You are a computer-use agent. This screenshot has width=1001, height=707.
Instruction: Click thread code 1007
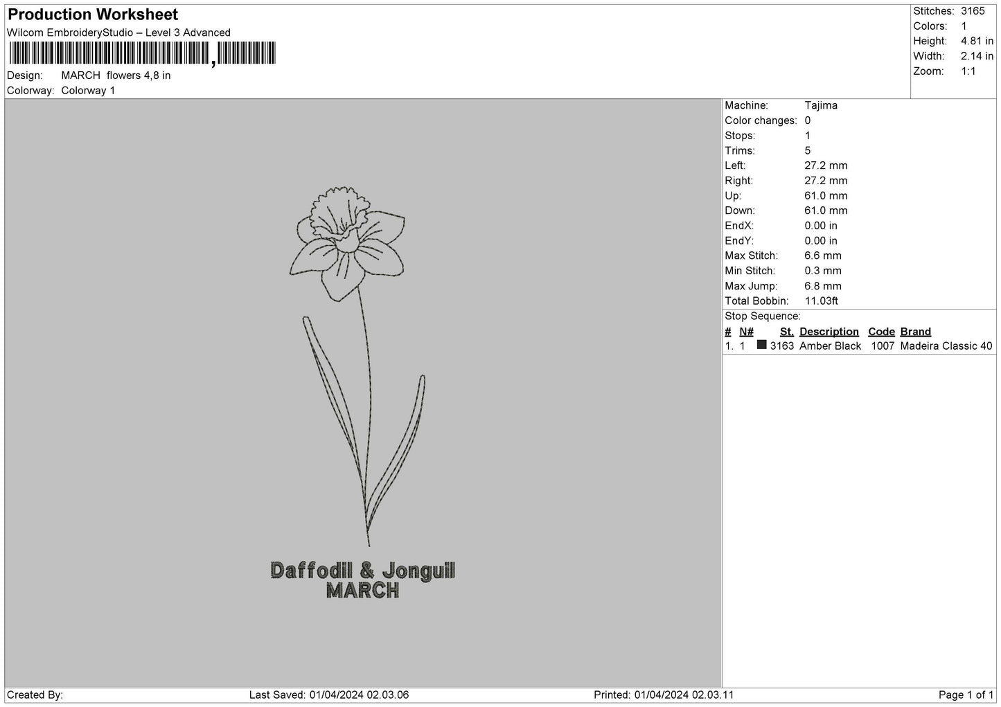pyautogui.click(x=883, y=346)
